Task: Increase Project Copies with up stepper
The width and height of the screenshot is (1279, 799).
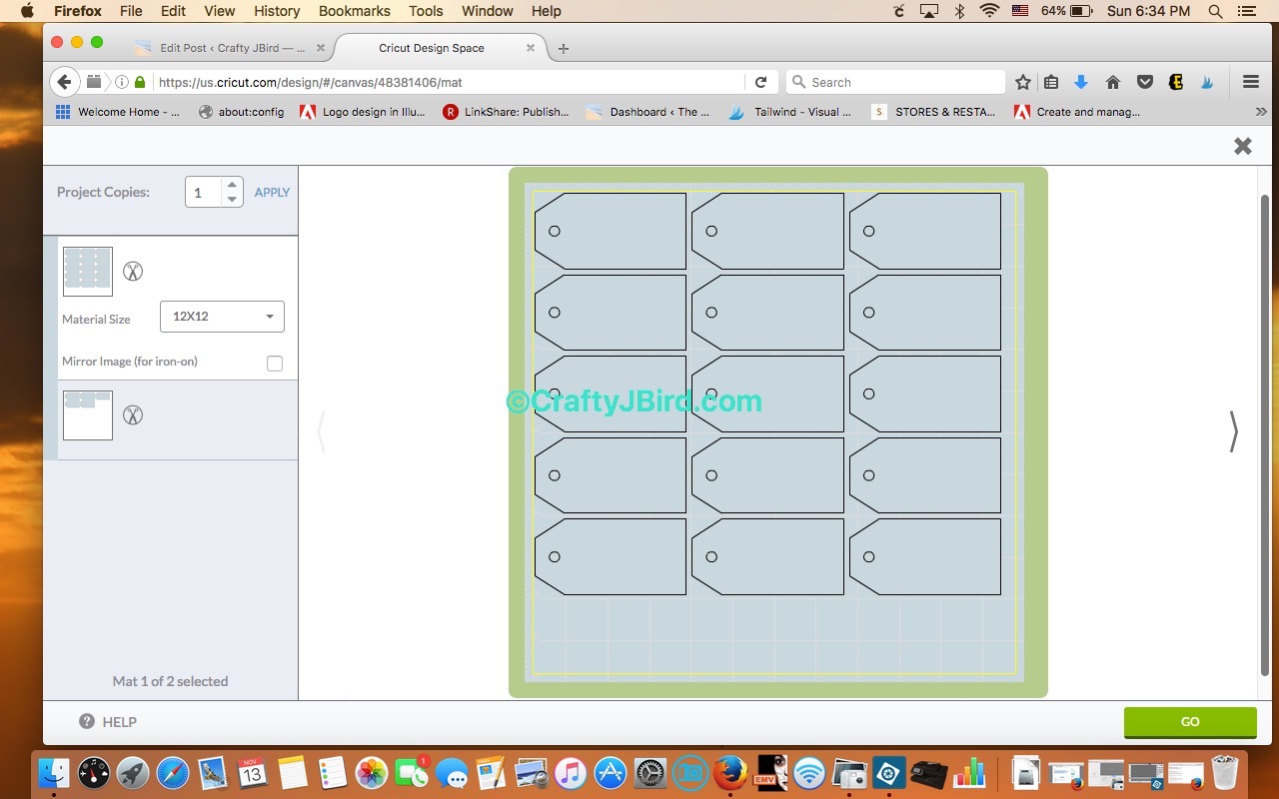Action: [x=232, y=185]
